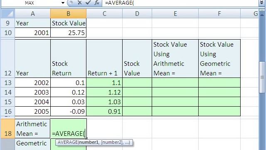
Task: Select row 9 header
Action: (x=8, y=23)
